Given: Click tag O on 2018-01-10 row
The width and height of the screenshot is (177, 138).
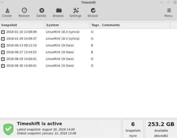Looking at the screenshot, I should 92,32.
